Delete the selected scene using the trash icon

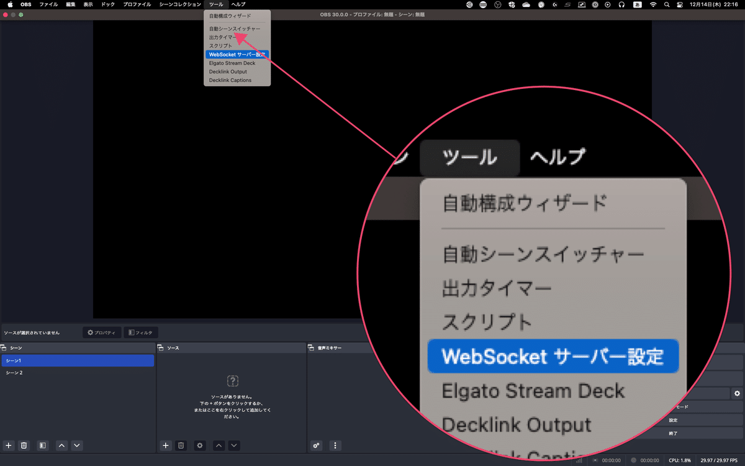click(x=24, y=445)
